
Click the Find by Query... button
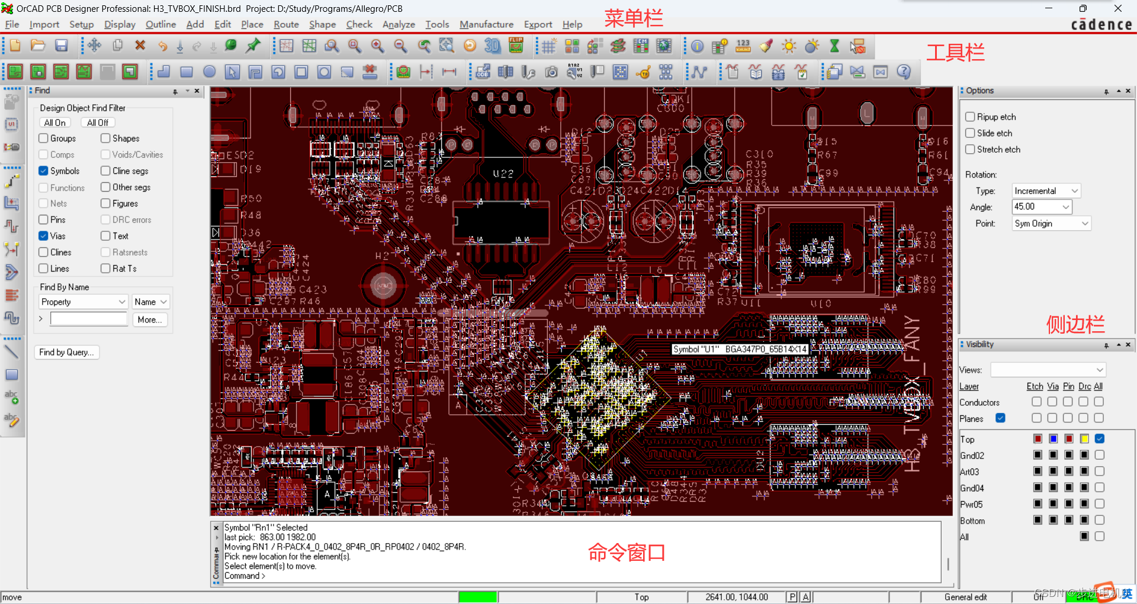(x=66, y=353)
